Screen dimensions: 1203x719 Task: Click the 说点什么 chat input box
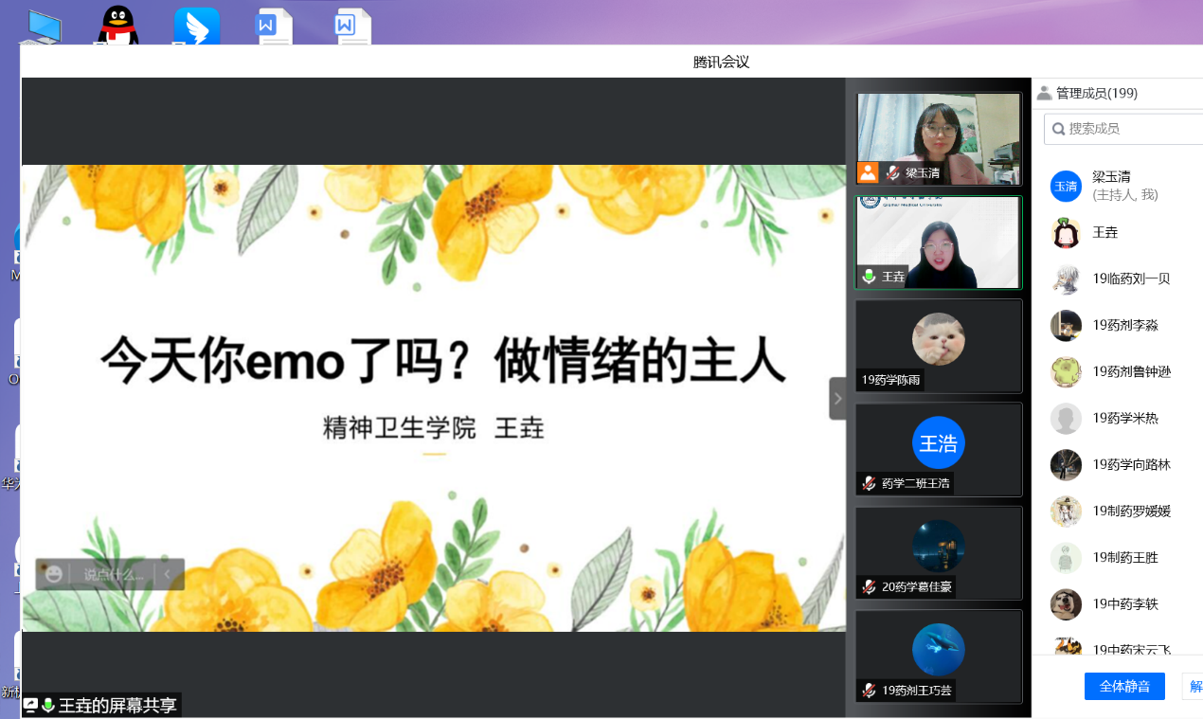tap(114, 574)
